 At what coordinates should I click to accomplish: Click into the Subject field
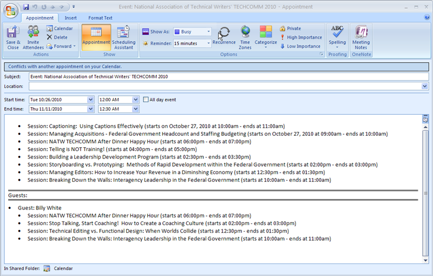(x=228, y=77)
